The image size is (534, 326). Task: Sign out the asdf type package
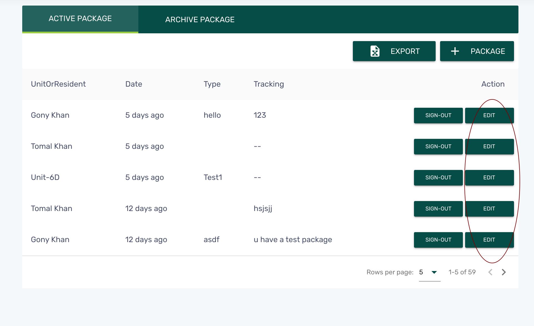[x=438, y=240]
